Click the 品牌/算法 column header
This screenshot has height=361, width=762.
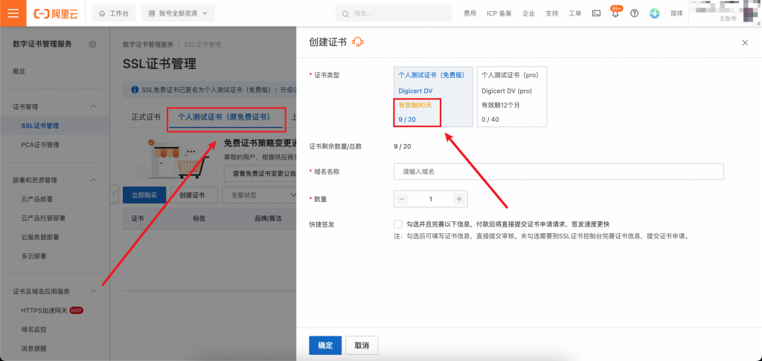[268, 218]
